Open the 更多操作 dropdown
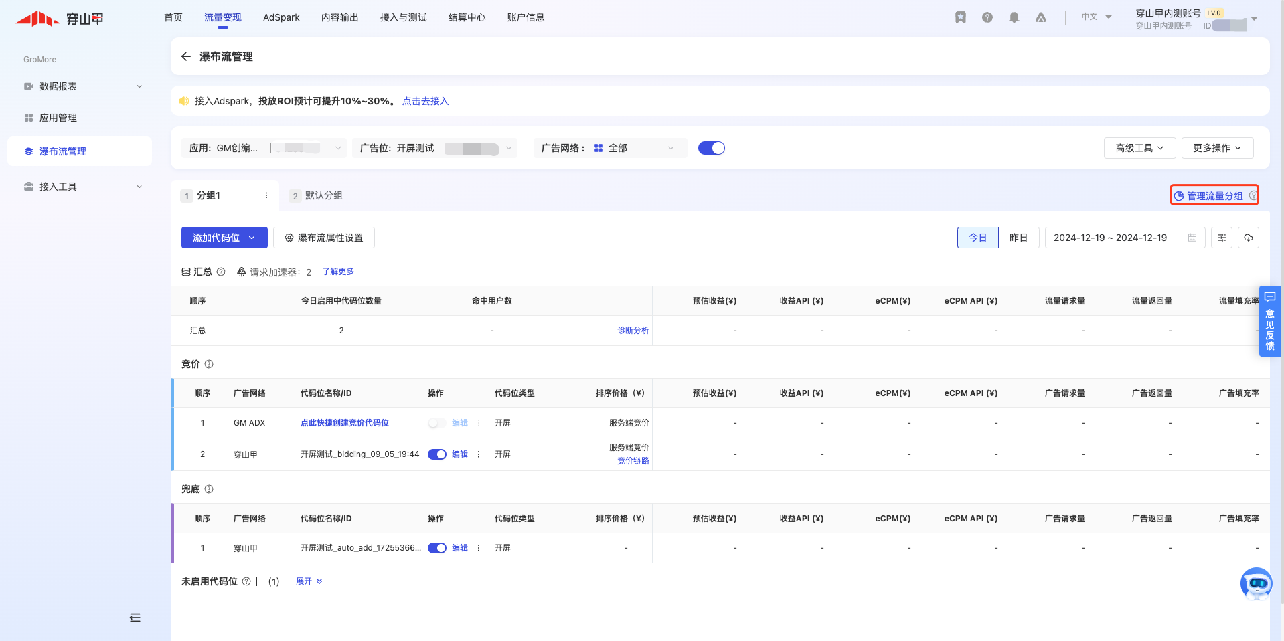1284x641 pixels. [x=1218, y=148]
